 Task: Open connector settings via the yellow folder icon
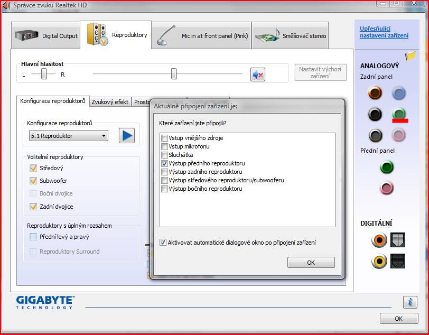click(411, 55)
